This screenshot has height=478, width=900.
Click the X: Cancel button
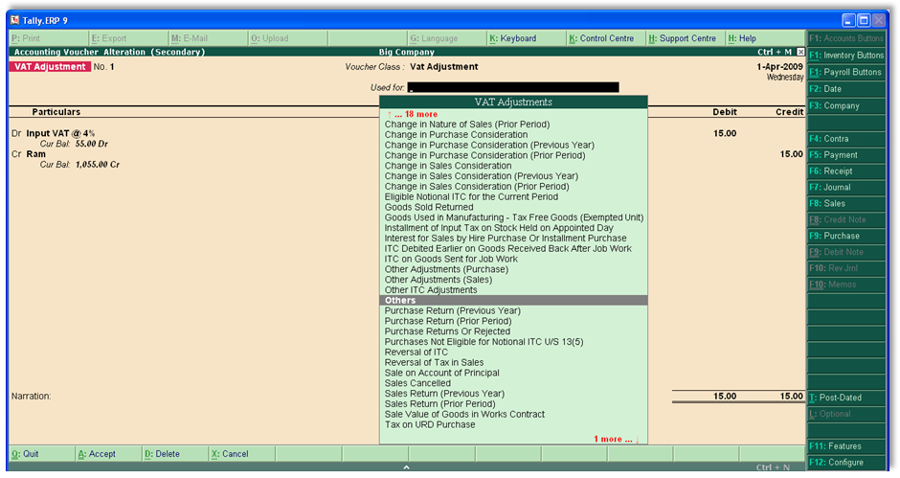(x=241, y=454)
